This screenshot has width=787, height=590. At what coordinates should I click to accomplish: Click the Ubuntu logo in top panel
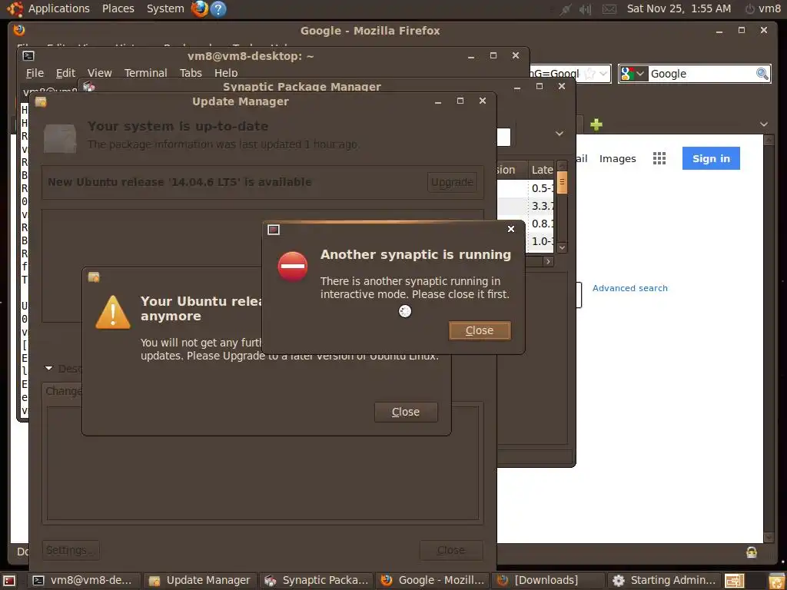pyautogui.click(x=14, y=8)
